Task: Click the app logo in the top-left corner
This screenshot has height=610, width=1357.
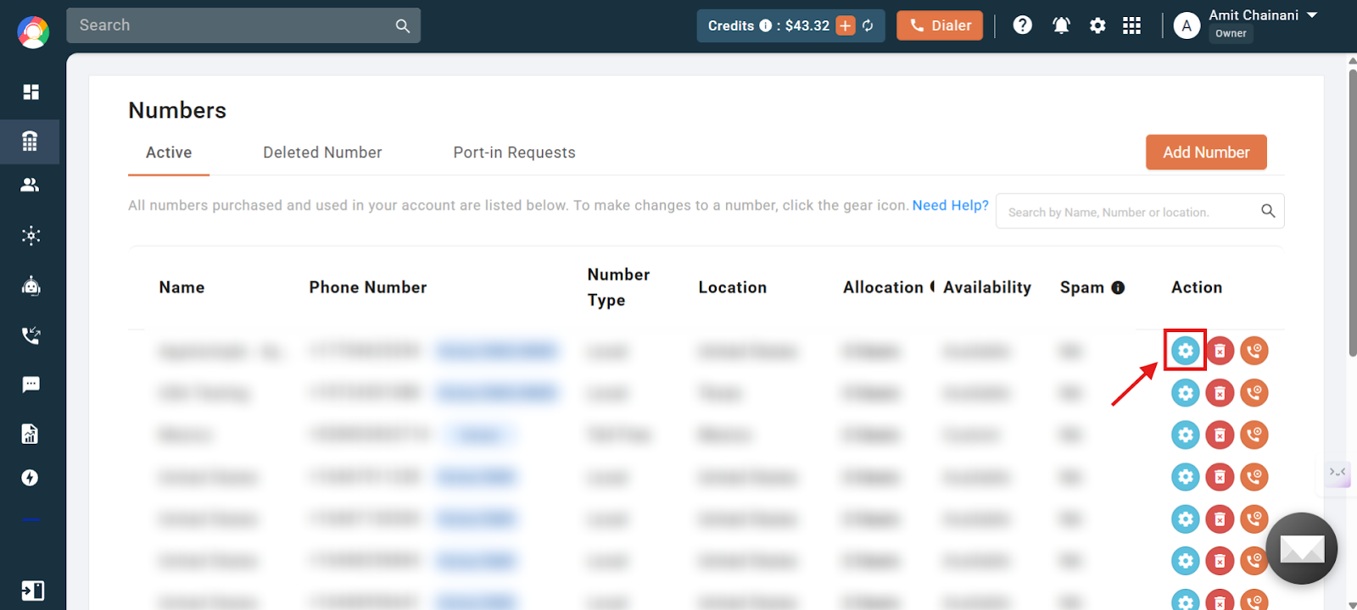Action: point(33,32)
